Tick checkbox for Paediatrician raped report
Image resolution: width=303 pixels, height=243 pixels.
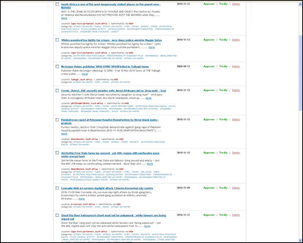pos(57,120)
